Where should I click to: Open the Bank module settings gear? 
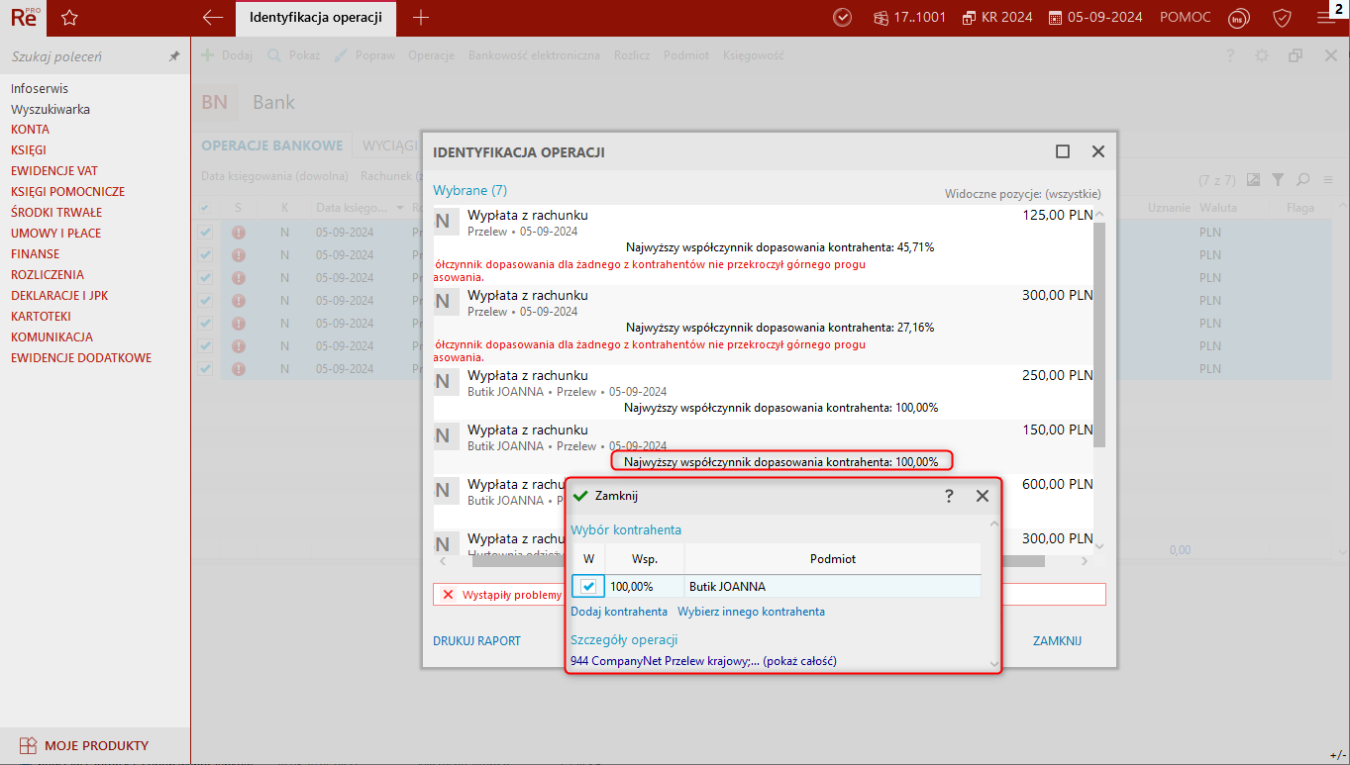point(1262,56)
